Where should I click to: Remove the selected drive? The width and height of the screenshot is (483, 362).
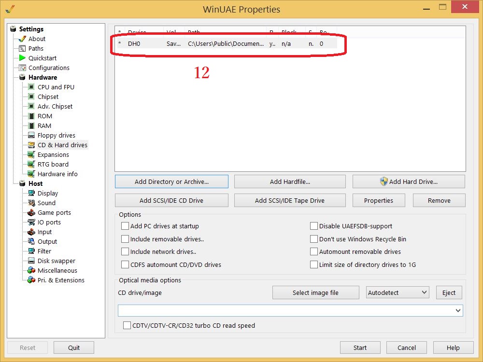coord(439,200)
